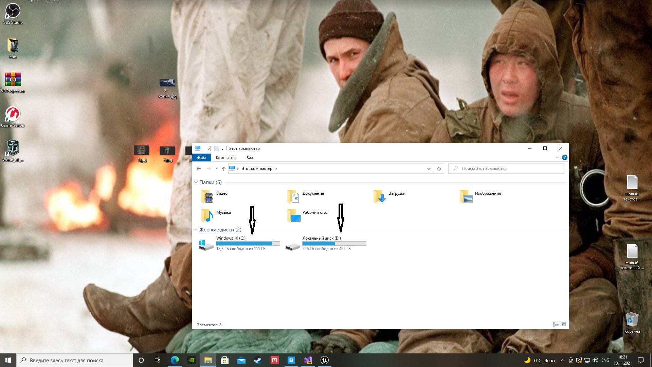Open the Steam icon in taskbar
Viewport: 652px width, 367px height.
point(258,360)
